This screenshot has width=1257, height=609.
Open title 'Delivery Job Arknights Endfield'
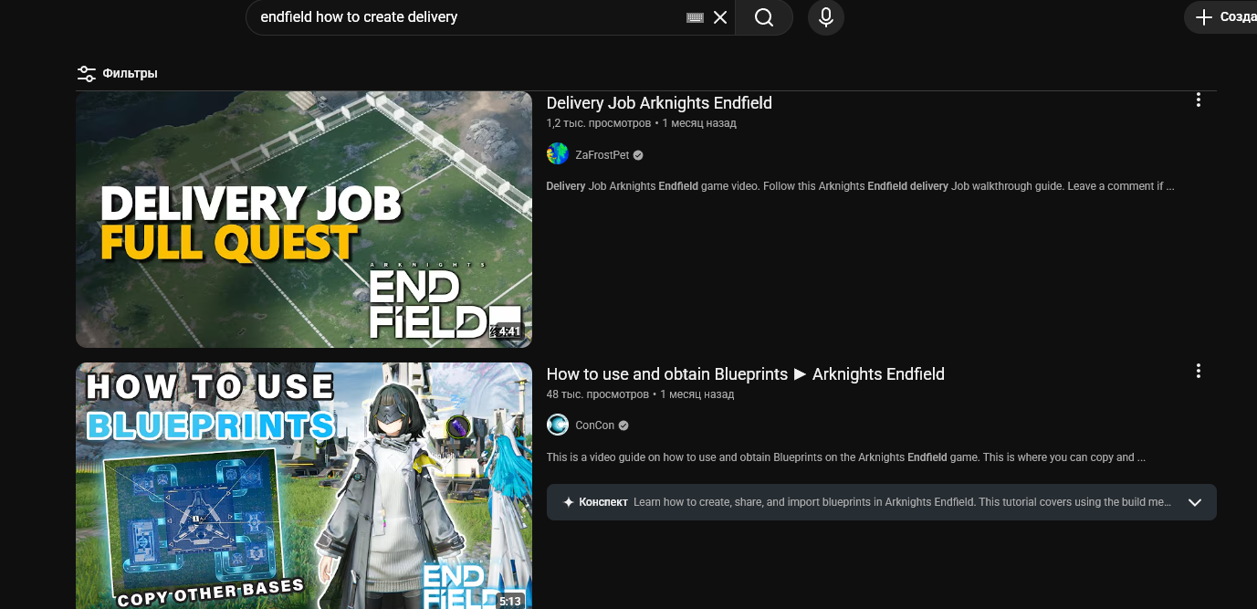click(659, 103)
